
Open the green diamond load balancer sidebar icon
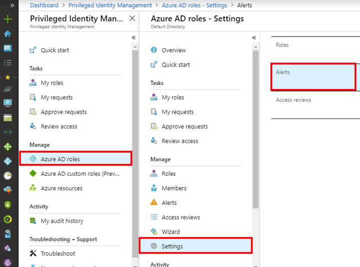click(x=7, y=146)
